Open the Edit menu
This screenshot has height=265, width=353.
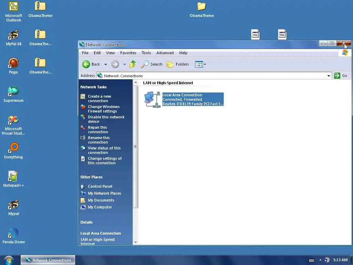point(97,53)
